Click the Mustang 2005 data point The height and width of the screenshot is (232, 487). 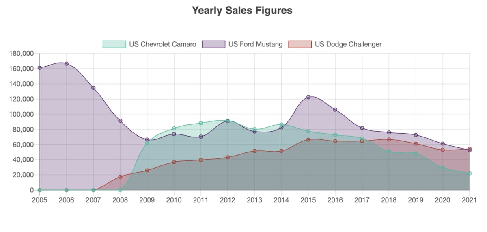[39, 68]
